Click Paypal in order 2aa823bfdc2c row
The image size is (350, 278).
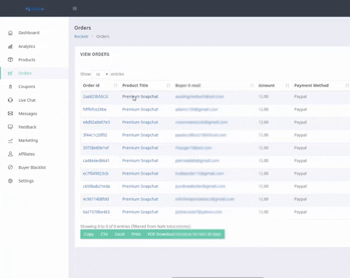click(x=300, y=97)
